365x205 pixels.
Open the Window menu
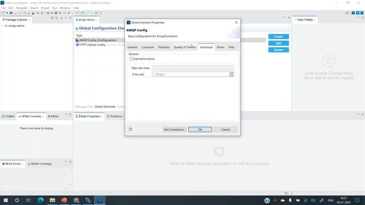tap(65, 8)
